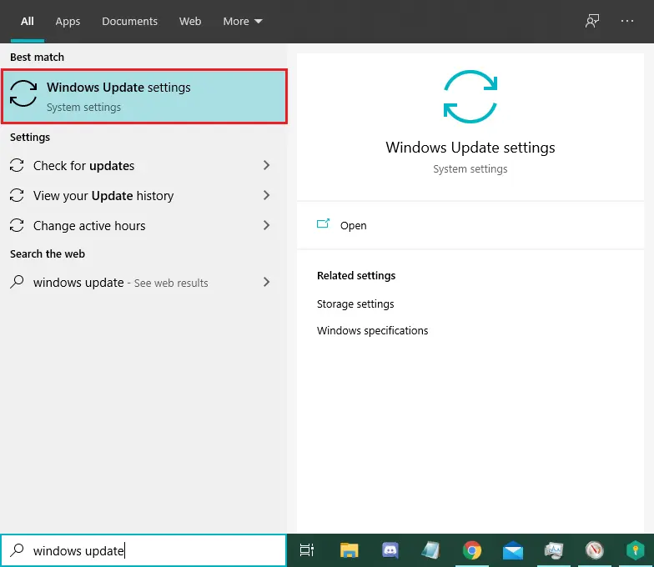Open the Storage settings link
This screenshot has height=567, width=654.
[355, 304]
